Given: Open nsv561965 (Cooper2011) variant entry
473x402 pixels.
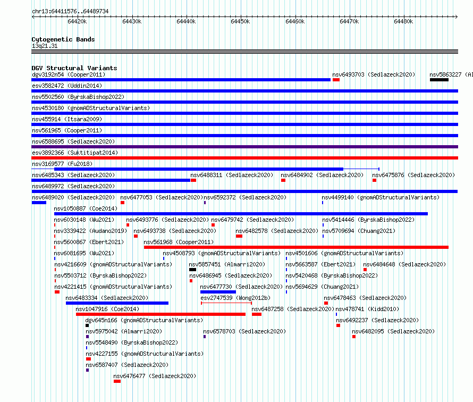Looking at the screenshot, I should pos(67,130).
